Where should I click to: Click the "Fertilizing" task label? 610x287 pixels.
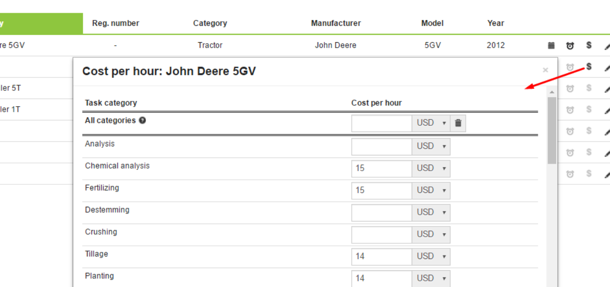[x=102, y=188]
